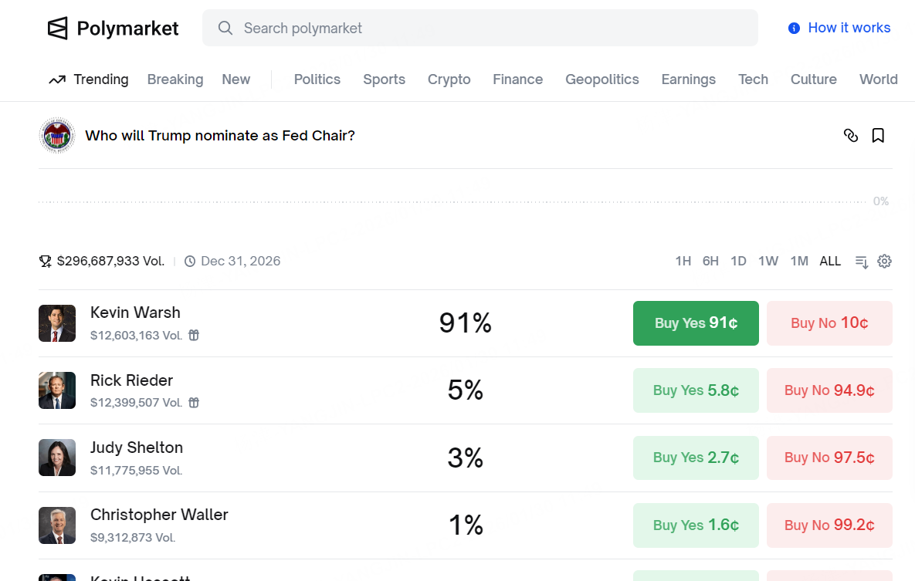Click the Polymarket logo icon

click(x=58, y=29)
